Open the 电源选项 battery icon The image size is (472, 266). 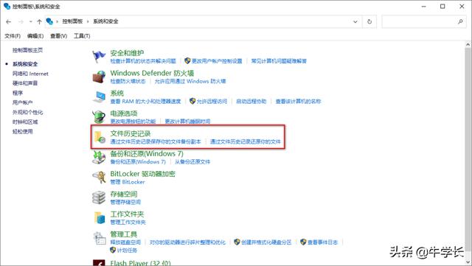(x=99, y=116)
